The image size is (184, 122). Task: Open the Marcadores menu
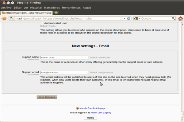pos(52,7)
